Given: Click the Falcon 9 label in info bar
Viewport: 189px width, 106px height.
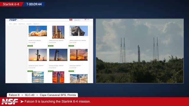Looking at the screenshot, I should (14, 95).
